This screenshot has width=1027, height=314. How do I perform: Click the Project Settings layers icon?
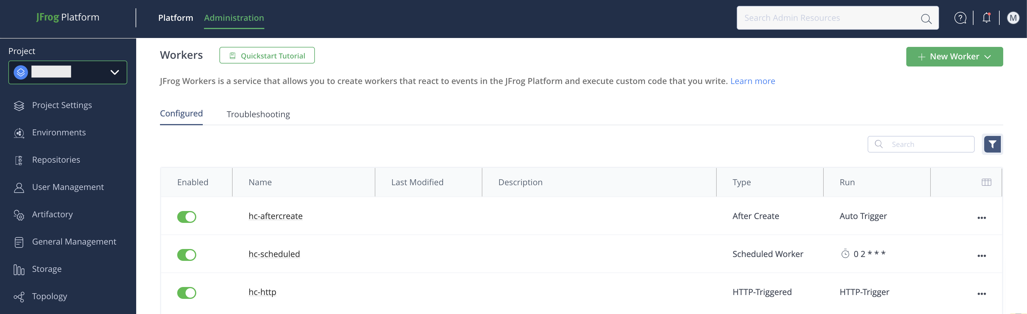pos(19,105)
